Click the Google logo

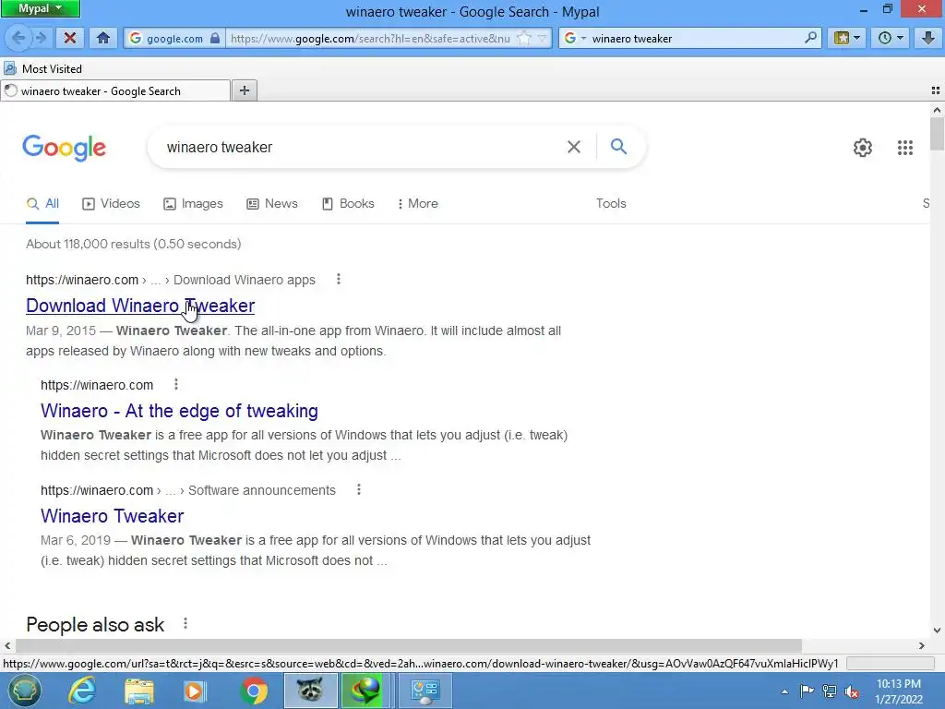pos(65,148)
